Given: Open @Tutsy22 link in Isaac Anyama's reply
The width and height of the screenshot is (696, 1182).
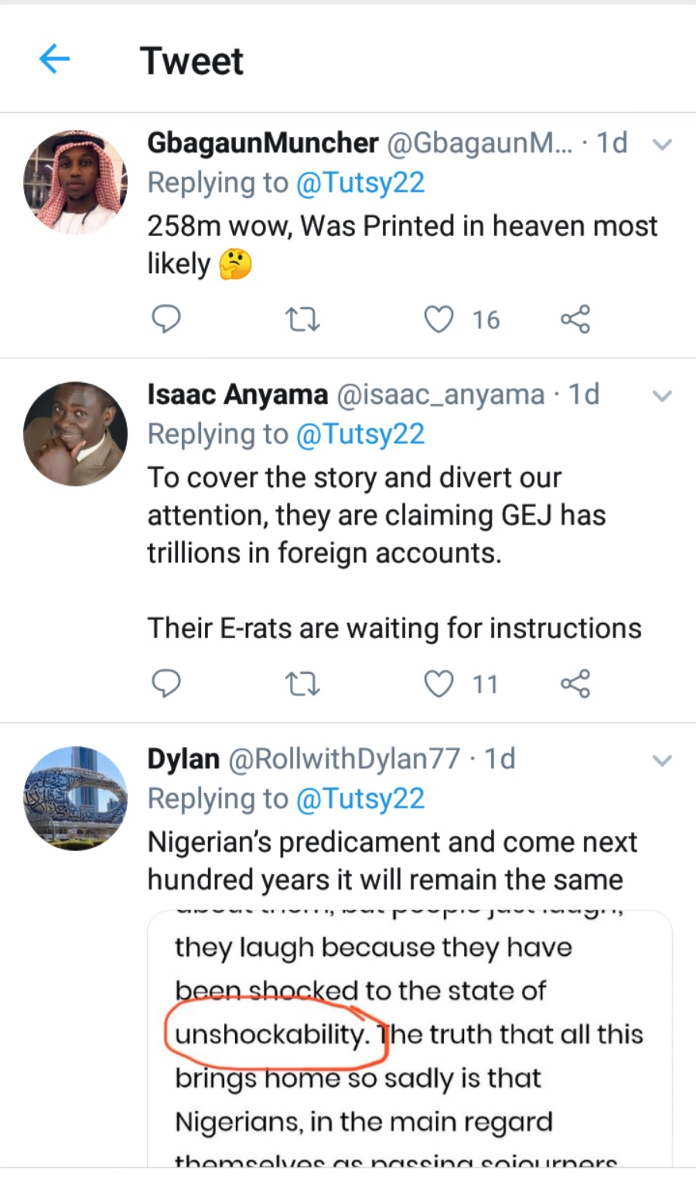Looking at the screenshot, I should coord(360,435).
